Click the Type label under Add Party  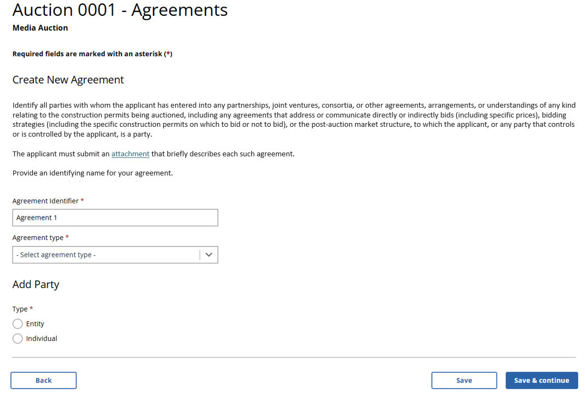coord(20,309)
